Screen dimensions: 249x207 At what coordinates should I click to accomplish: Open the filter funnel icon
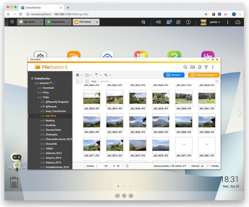click(x=206, y=67)
